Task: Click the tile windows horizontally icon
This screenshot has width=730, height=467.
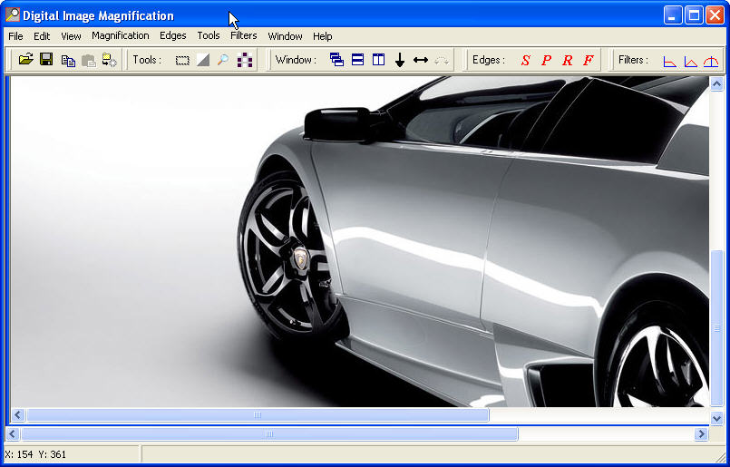Action: [357, 61]
